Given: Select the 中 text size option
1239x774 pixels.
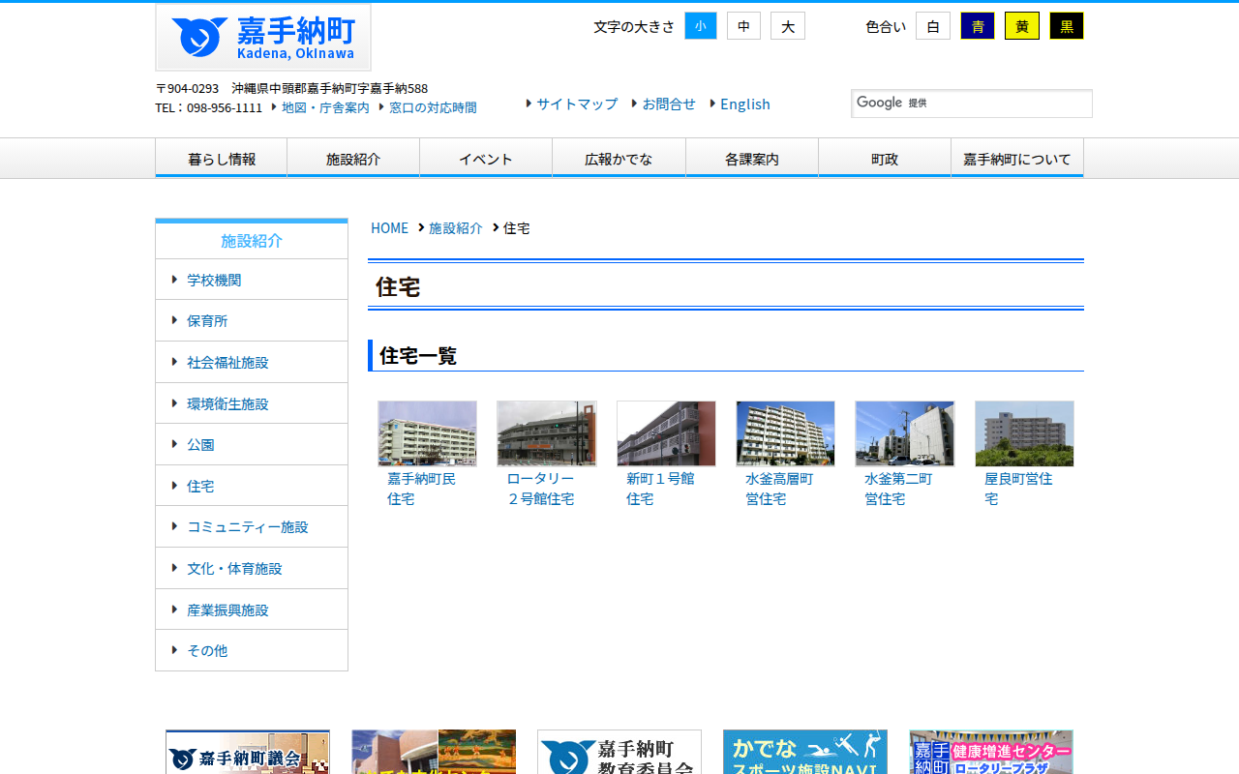Looking at the screenshot, I should click(743, 25).
